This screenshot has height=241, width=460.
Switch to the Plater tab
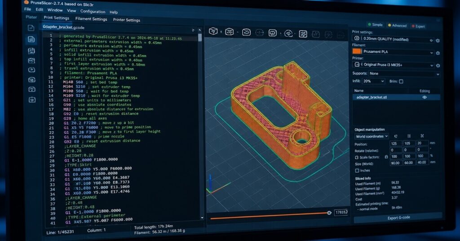[31, 17]
